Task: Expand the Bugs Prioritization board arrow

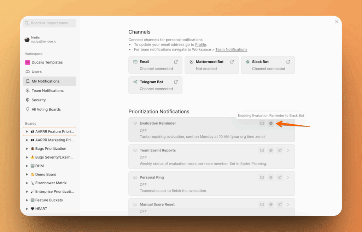Action: point(27,149)
